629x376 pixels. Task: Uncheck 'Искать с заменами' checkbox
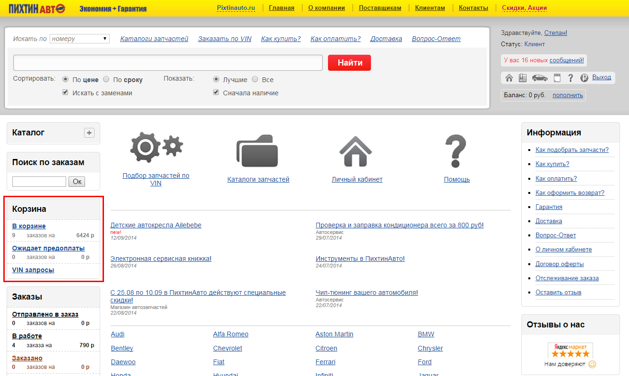[66, 92]
